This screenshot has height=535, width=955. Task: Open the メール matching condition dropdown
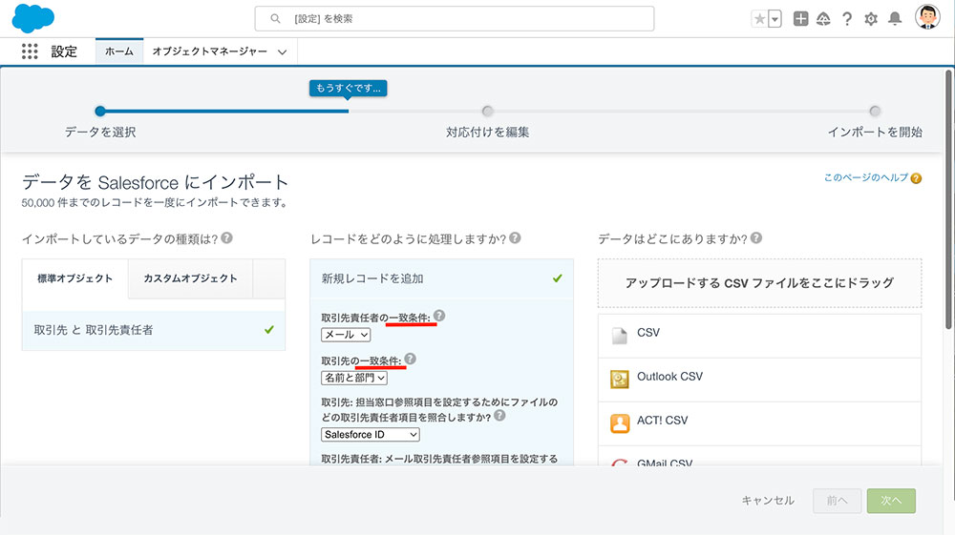coord(346,335)
